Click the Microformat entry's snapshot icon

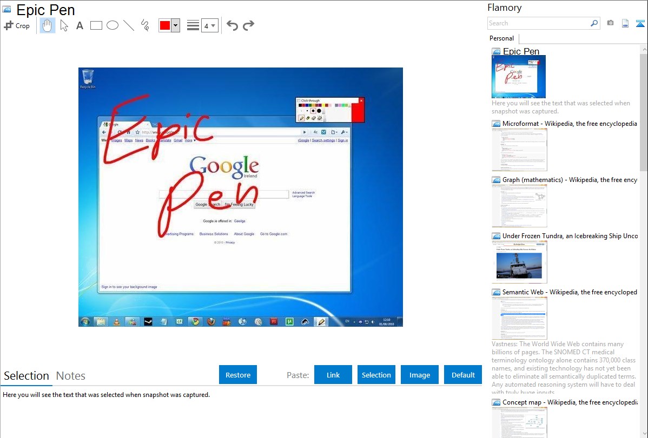496,124
